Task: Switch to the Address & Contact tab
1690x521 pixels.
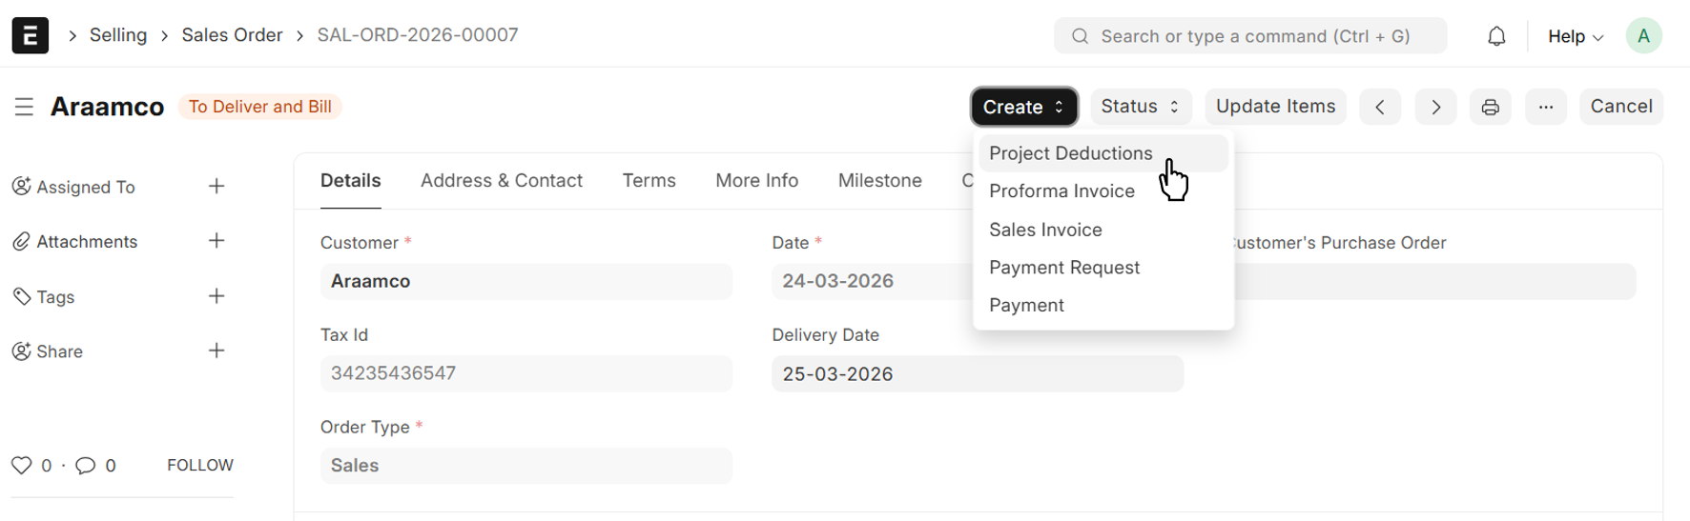Action: [x=501, y=181]
